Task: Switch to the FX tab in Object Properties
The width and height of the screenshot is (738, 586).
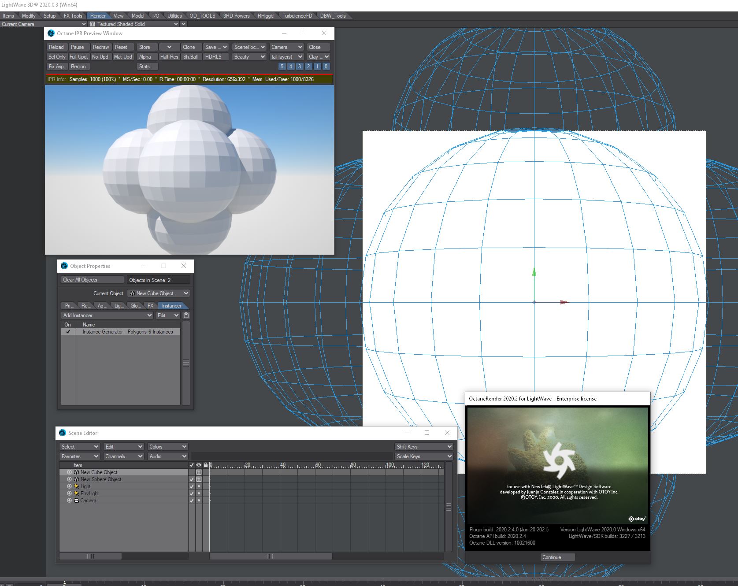Action: click(151, 306)
